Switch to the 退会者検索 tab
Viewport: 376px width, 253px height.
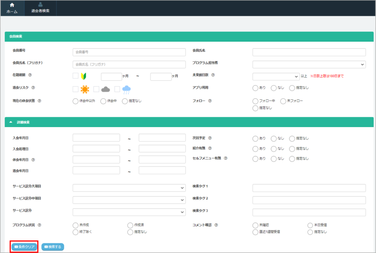(x=40, y=8)
